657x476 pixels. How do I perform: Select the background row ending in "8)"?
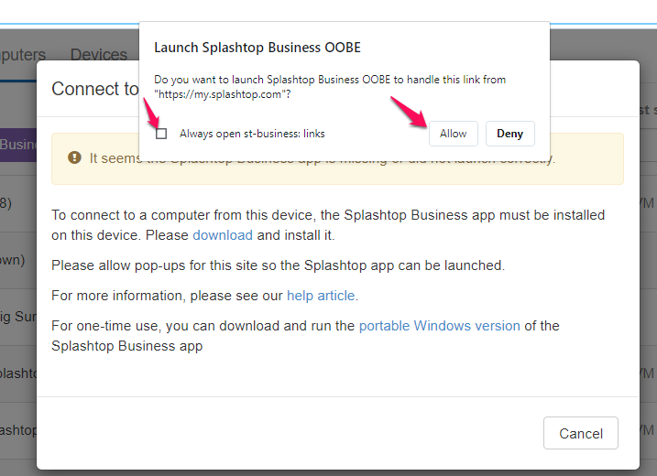(x=18, y=203)
